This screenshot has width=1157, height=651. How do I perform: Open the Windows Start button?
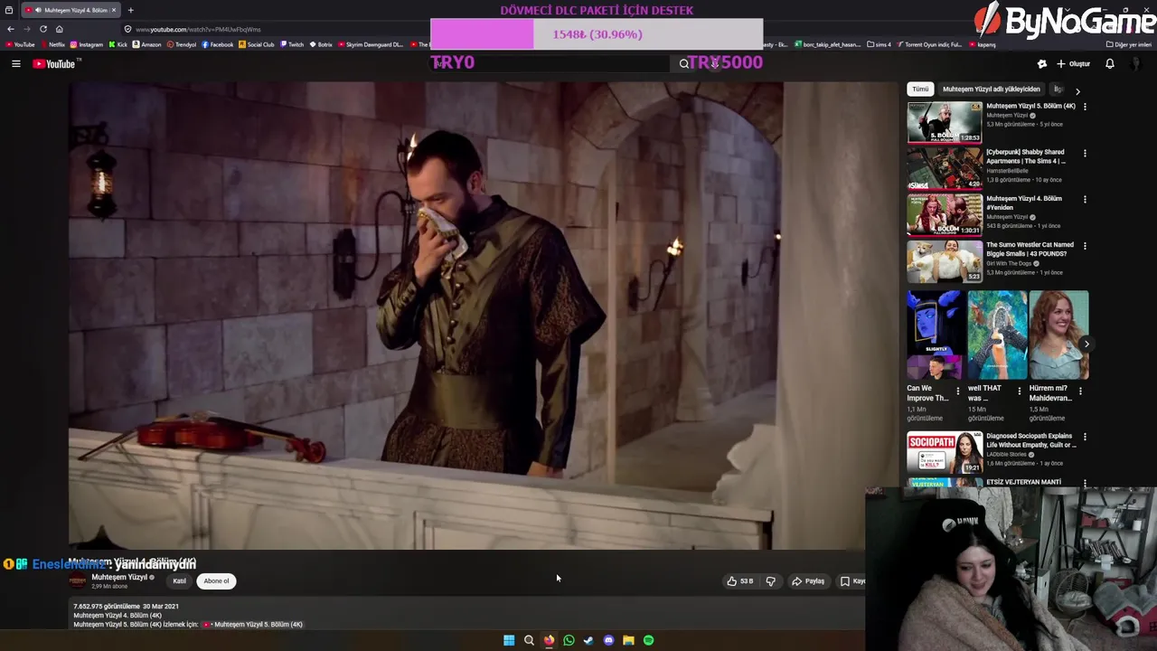pos(509,640)
